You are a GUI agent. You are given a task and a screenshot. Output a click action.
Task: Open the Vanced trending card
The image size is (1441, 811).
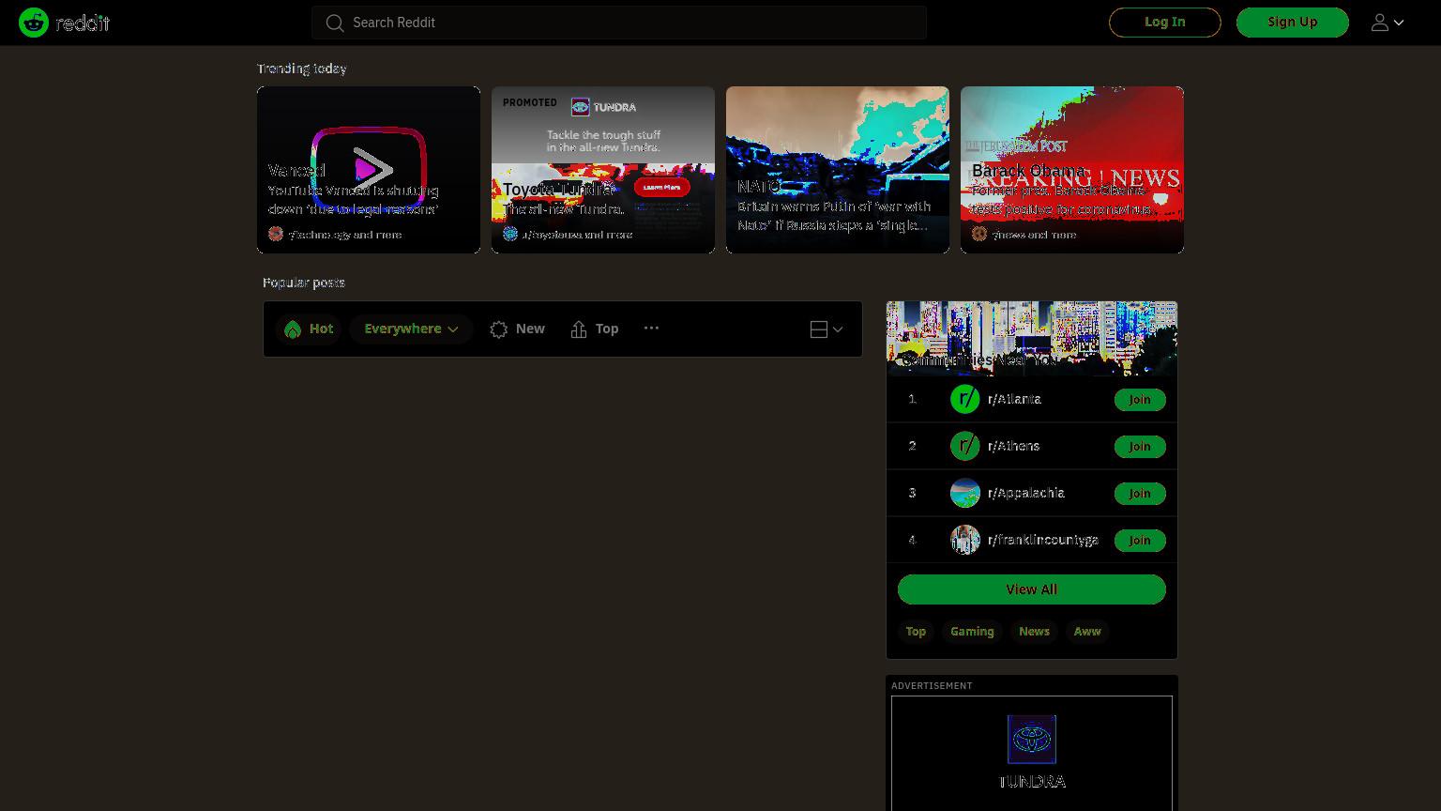click(x=369, y=170)
